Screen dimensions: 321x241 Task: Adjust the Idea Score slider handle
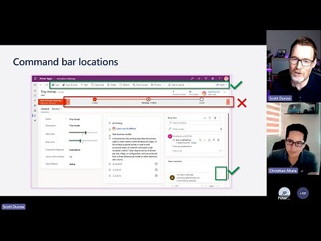pos(86,133)
